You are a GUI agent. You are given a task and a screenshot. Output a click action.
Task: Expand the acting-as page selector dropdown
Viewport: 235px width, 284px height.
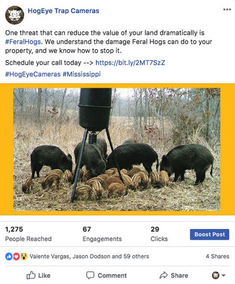pyautogui.click(x=218, y=275)
